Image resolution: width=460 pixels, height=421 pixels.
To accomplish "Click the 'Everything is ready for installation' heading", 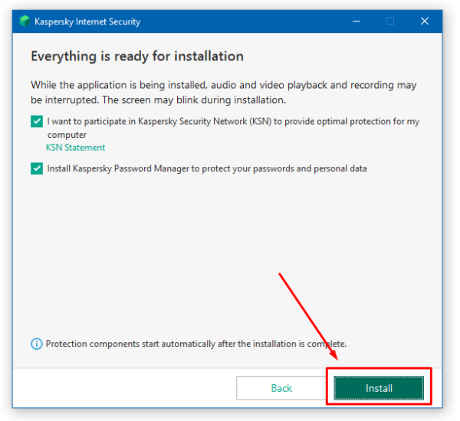I will [x=136, y=57].
